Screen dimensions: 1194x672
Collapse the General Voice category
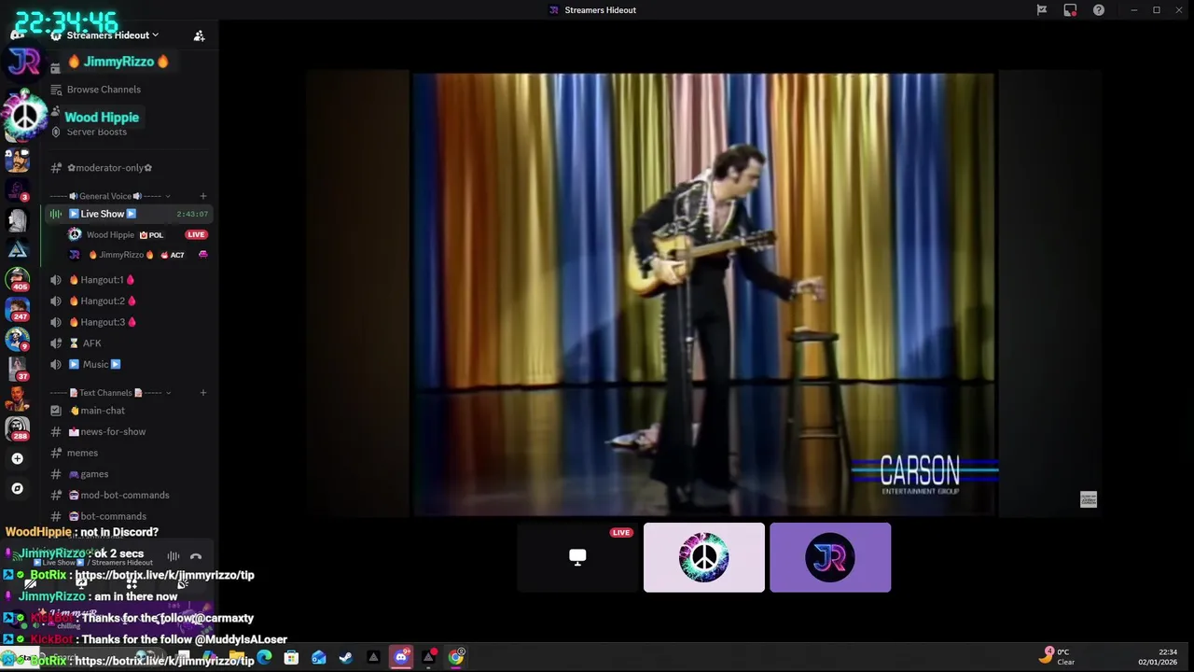(110, 196)
